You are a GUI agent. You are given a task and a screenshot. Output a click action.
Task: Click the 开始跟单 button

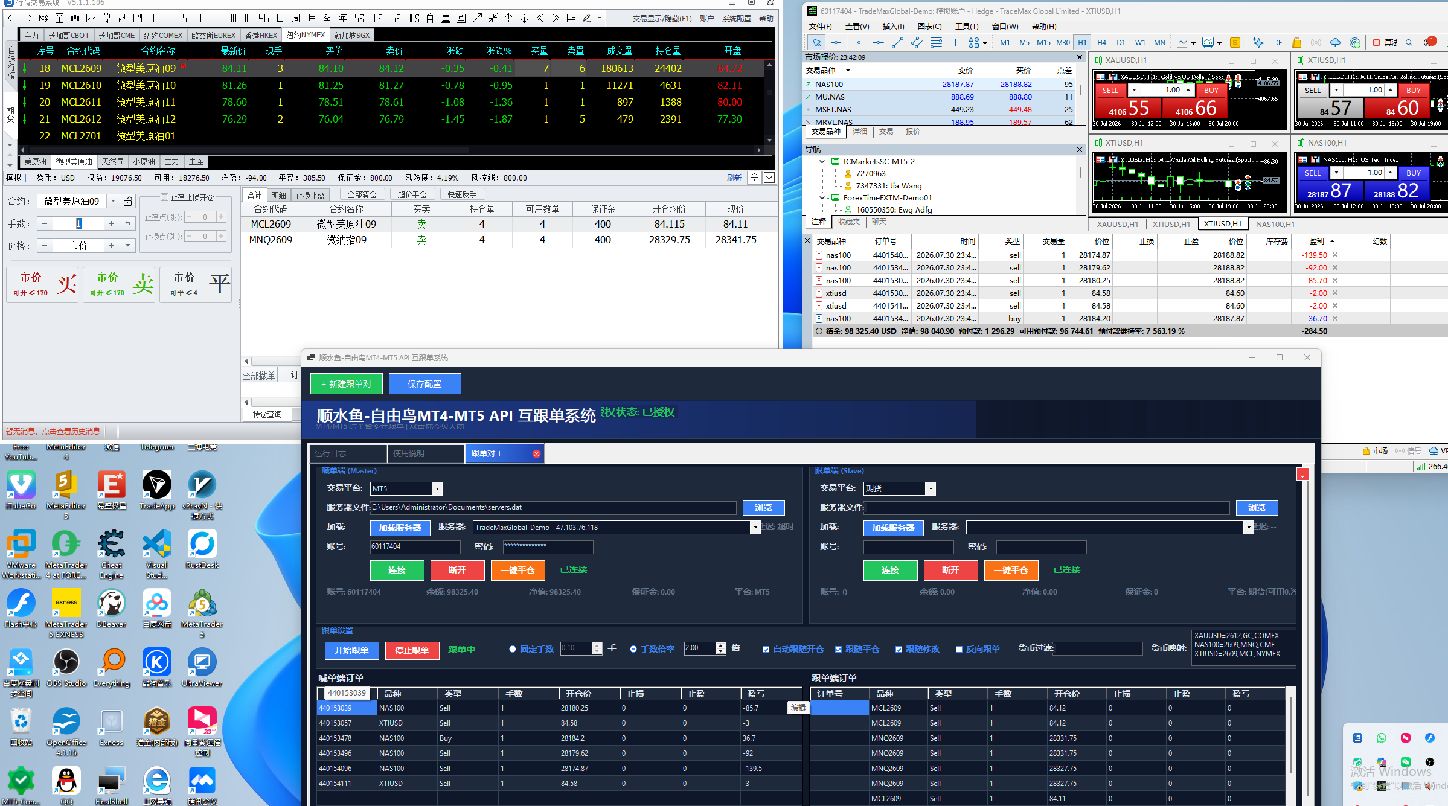pyautogui.click(x=351, y=650)
